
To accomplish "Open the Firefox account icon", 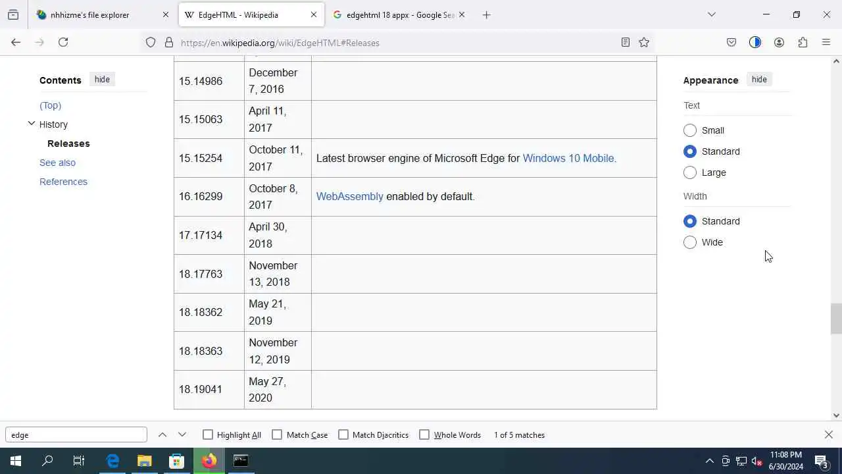I will [x=779, y=42].
